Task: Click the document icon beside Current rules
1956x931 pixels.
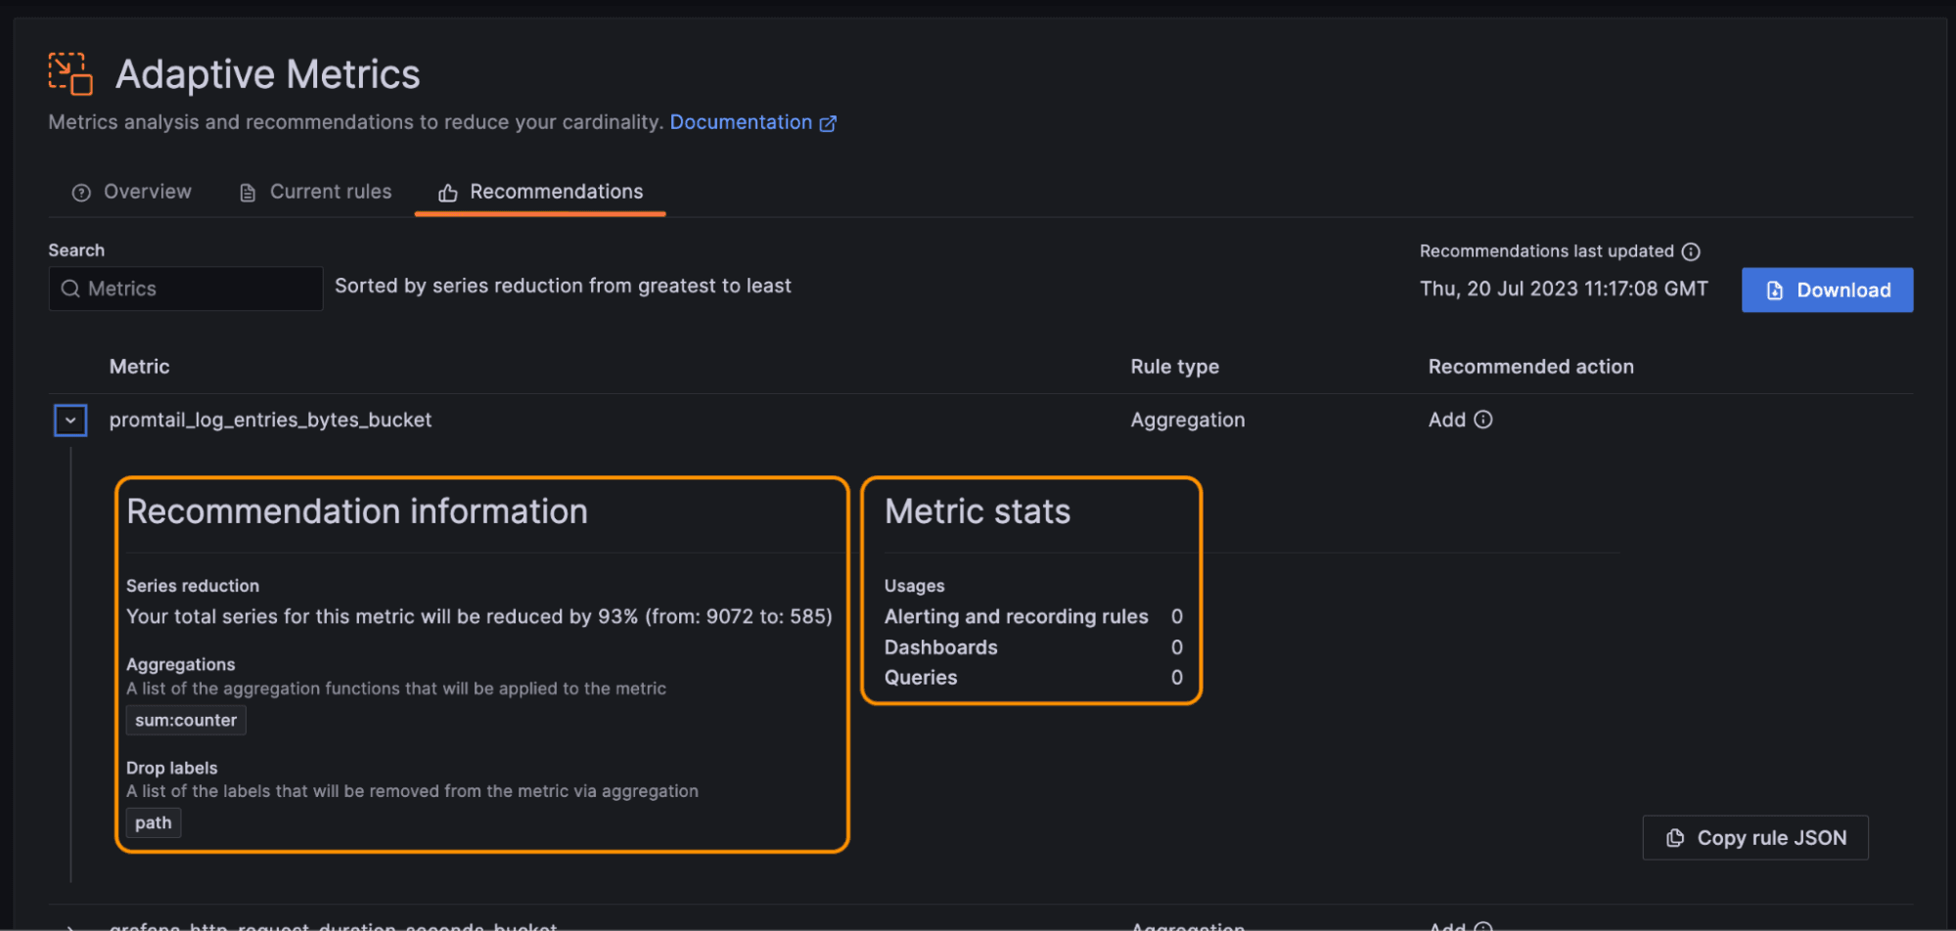Action: tap(246, 192)
